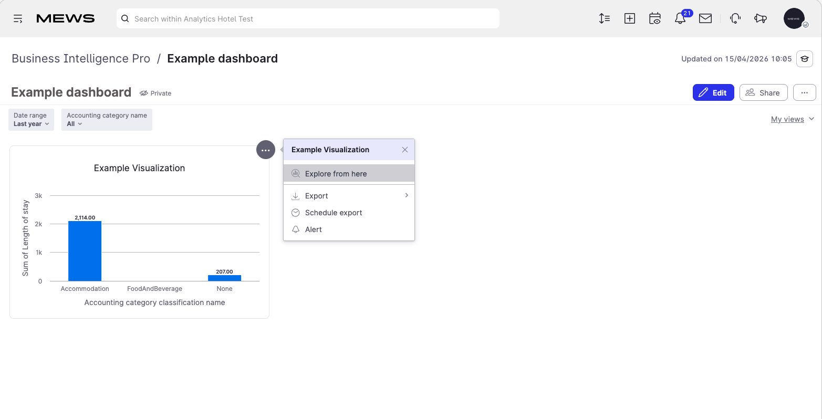Open the dashboard more options button
The image size is (822, 419).
point(804,92)
